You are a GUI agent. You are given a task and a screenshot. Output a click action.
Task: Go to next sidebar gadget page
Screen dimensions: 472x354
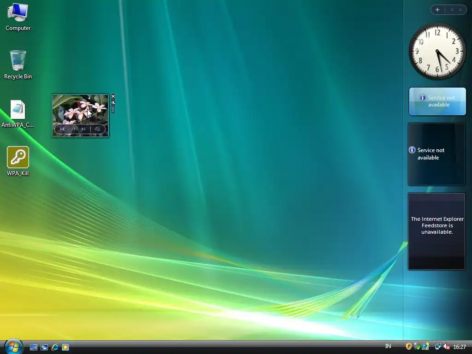click(x=460, y=10)
